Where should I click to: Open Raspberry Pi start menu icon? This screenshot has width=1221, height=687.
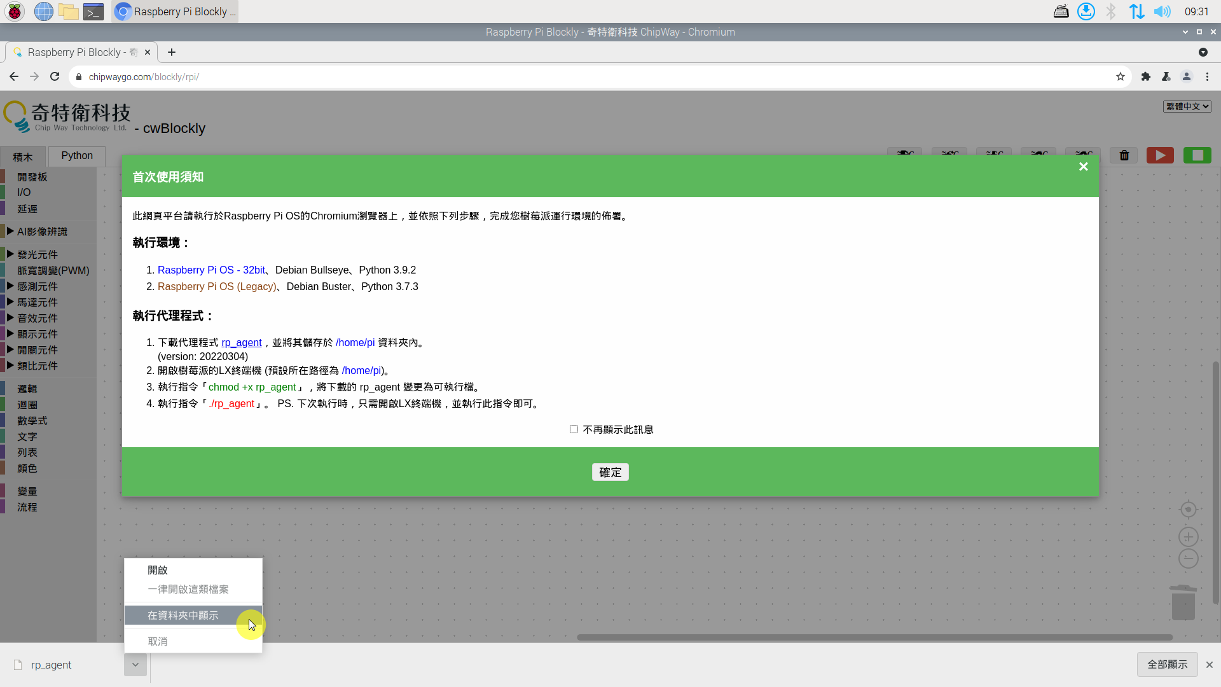pos(15,11)
